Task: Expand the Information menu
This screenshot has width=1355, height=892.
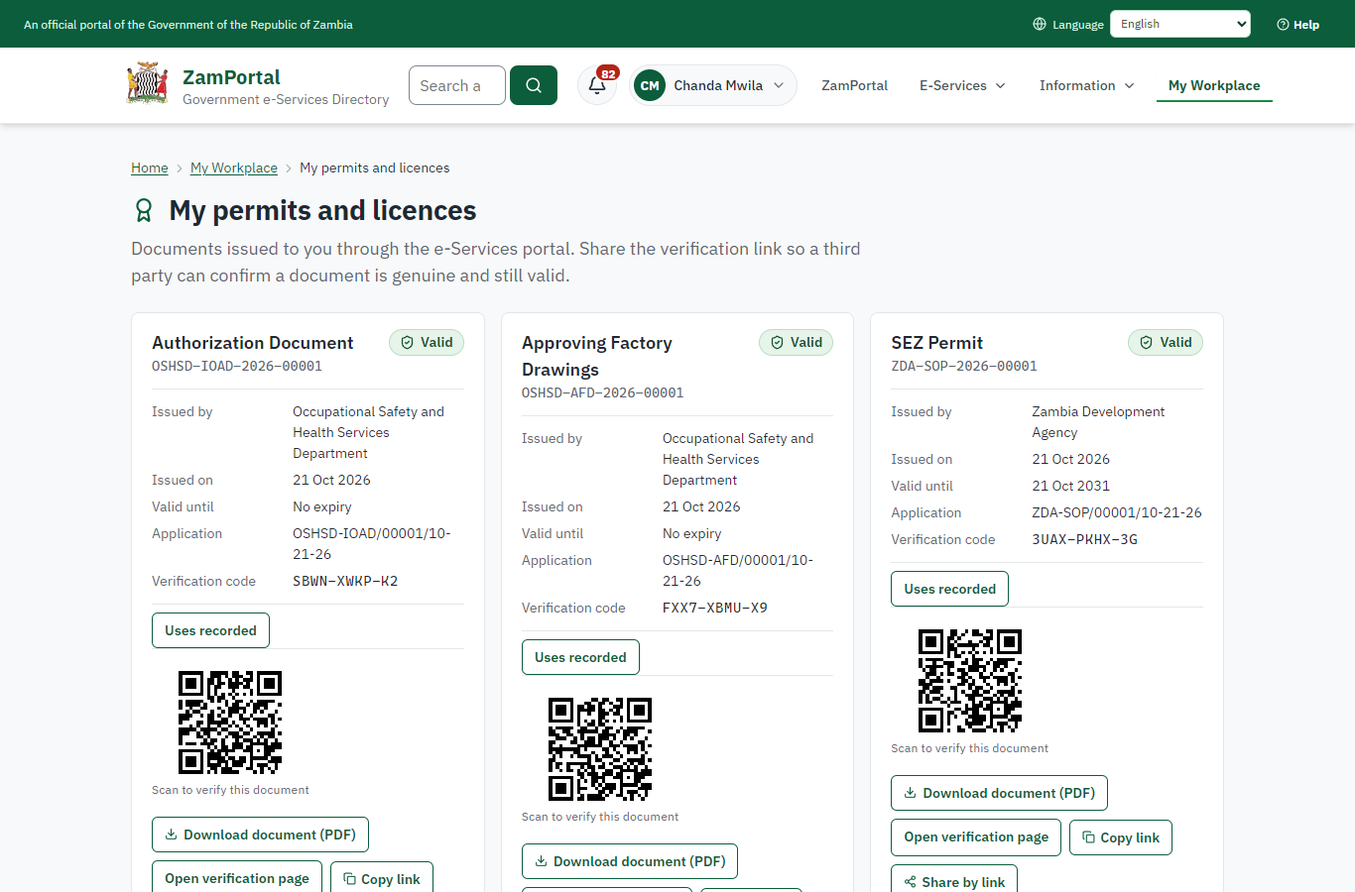Action: point(1086,85)
